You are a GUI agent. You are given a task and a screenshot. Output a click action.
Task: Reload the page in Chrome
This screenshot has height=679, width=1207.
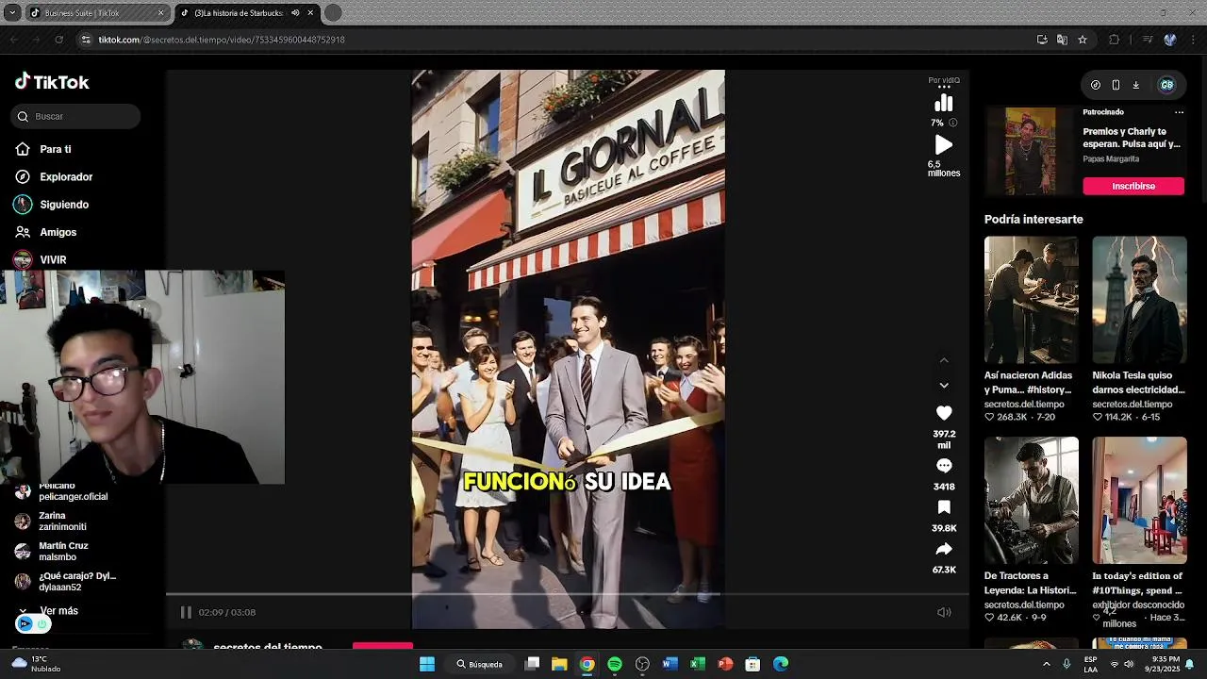pyautogui.click(x=58, y=40)
